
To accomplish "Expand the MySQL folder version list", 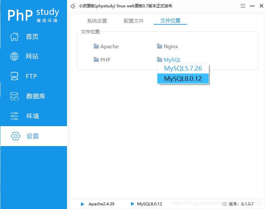I will pos(169,60).
